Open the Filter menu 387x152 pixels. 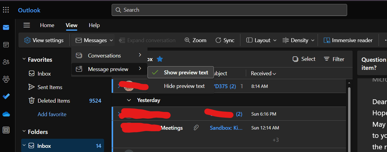[x=334, y=59]
